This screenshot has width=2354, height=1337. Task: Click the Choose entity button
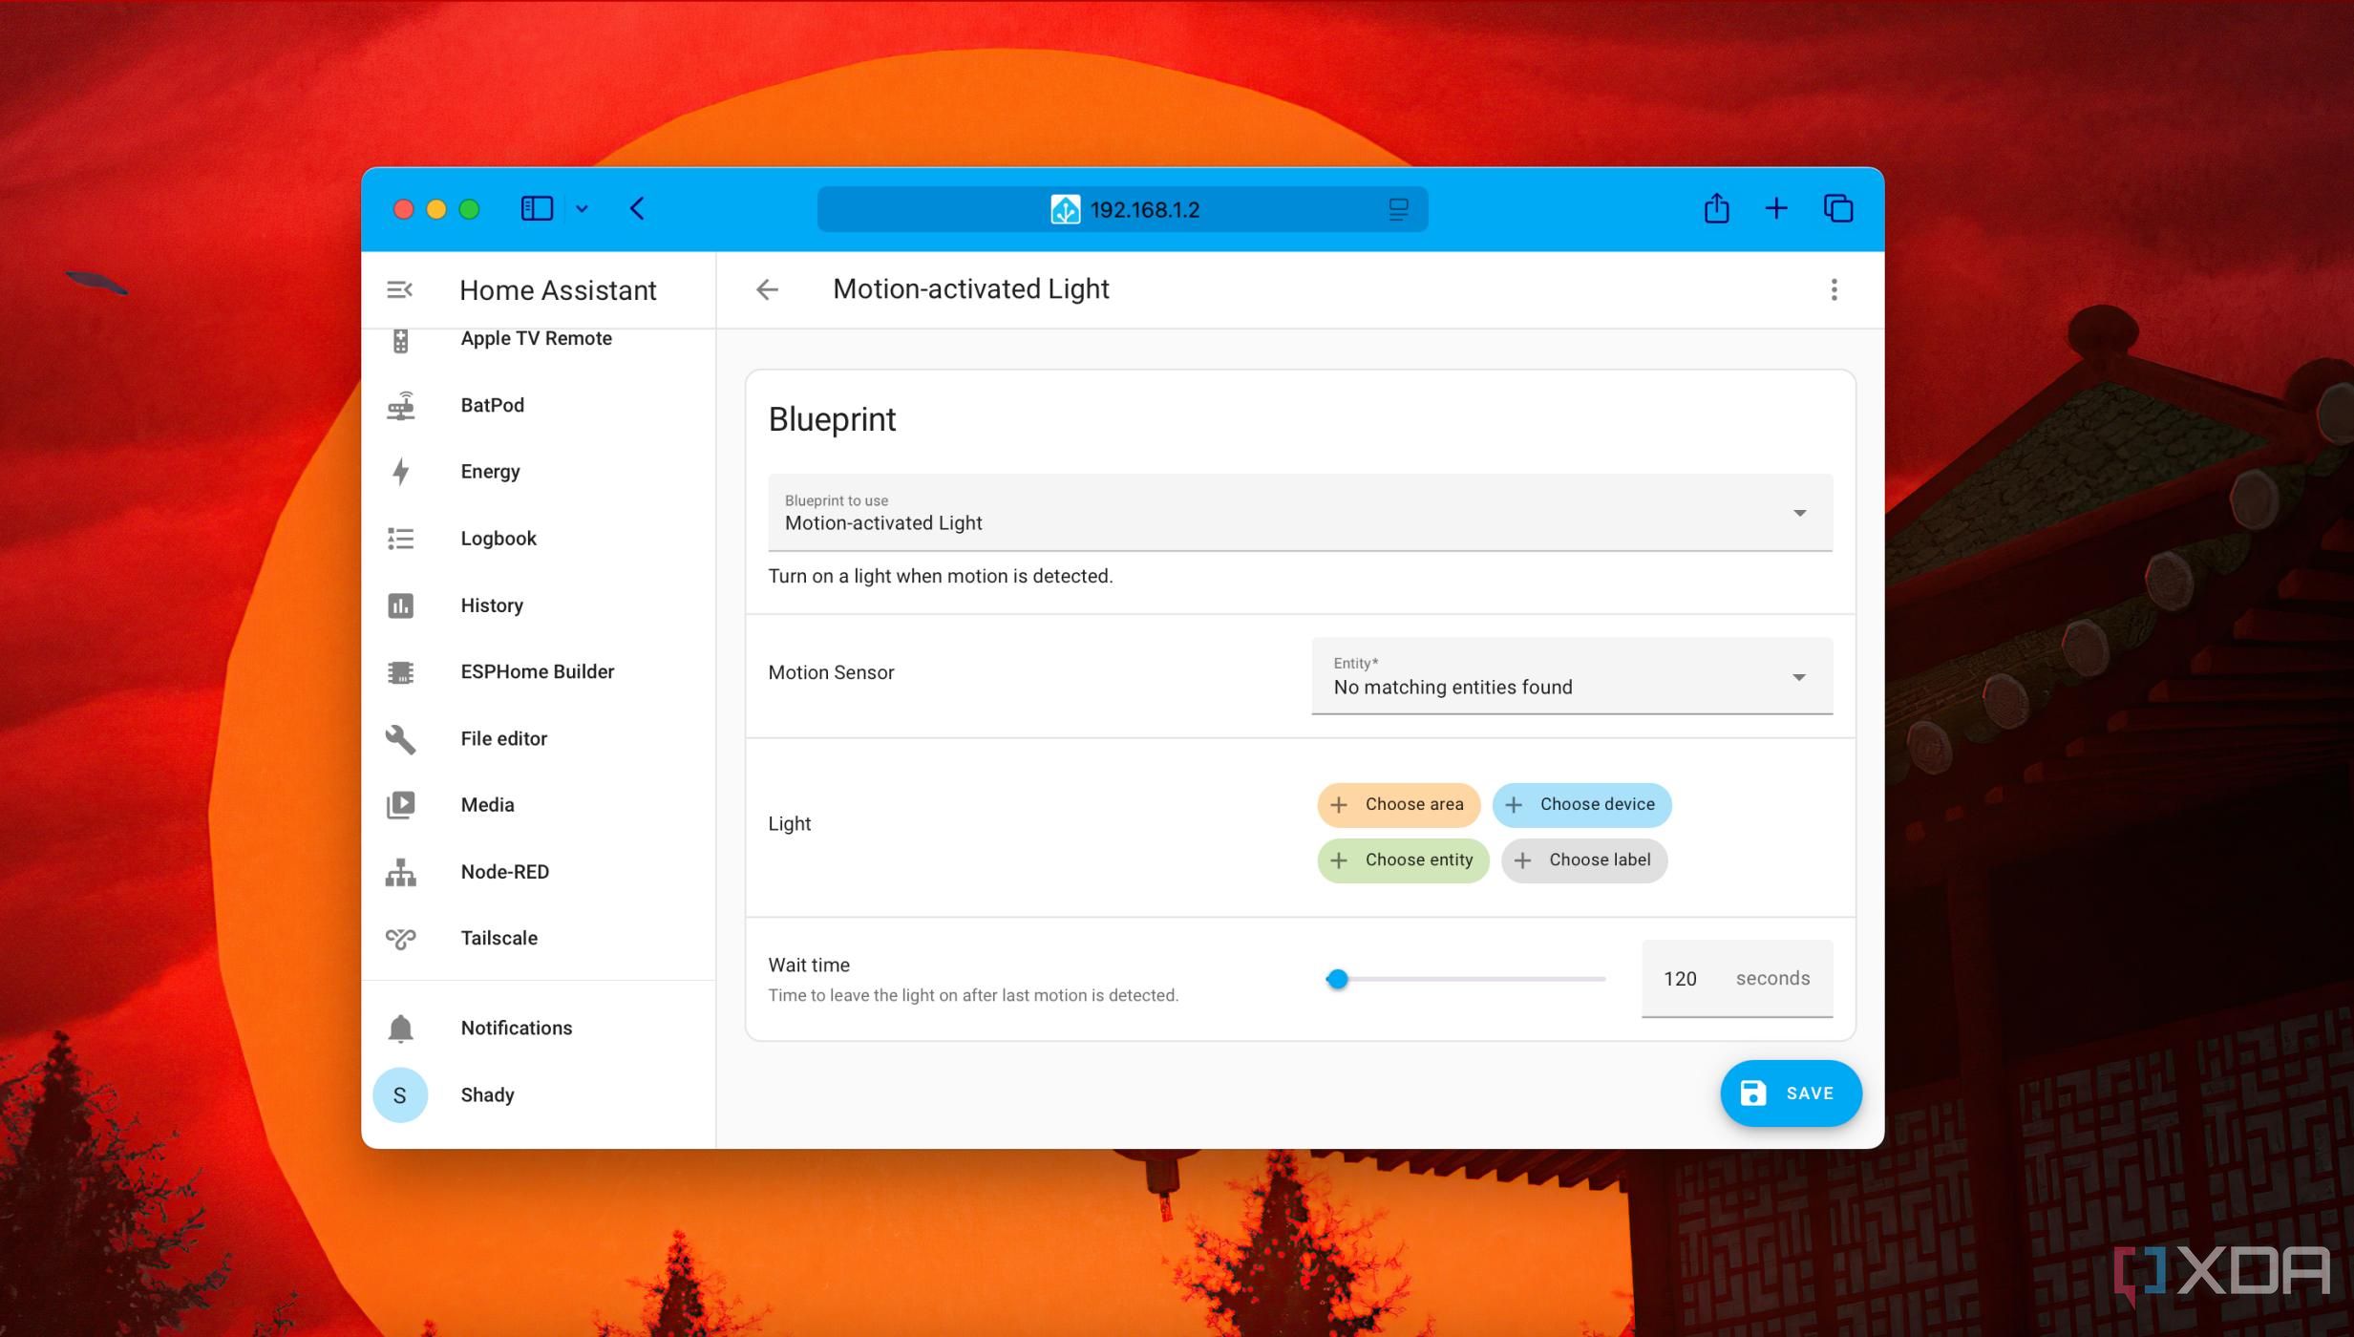coord(1403,860)
